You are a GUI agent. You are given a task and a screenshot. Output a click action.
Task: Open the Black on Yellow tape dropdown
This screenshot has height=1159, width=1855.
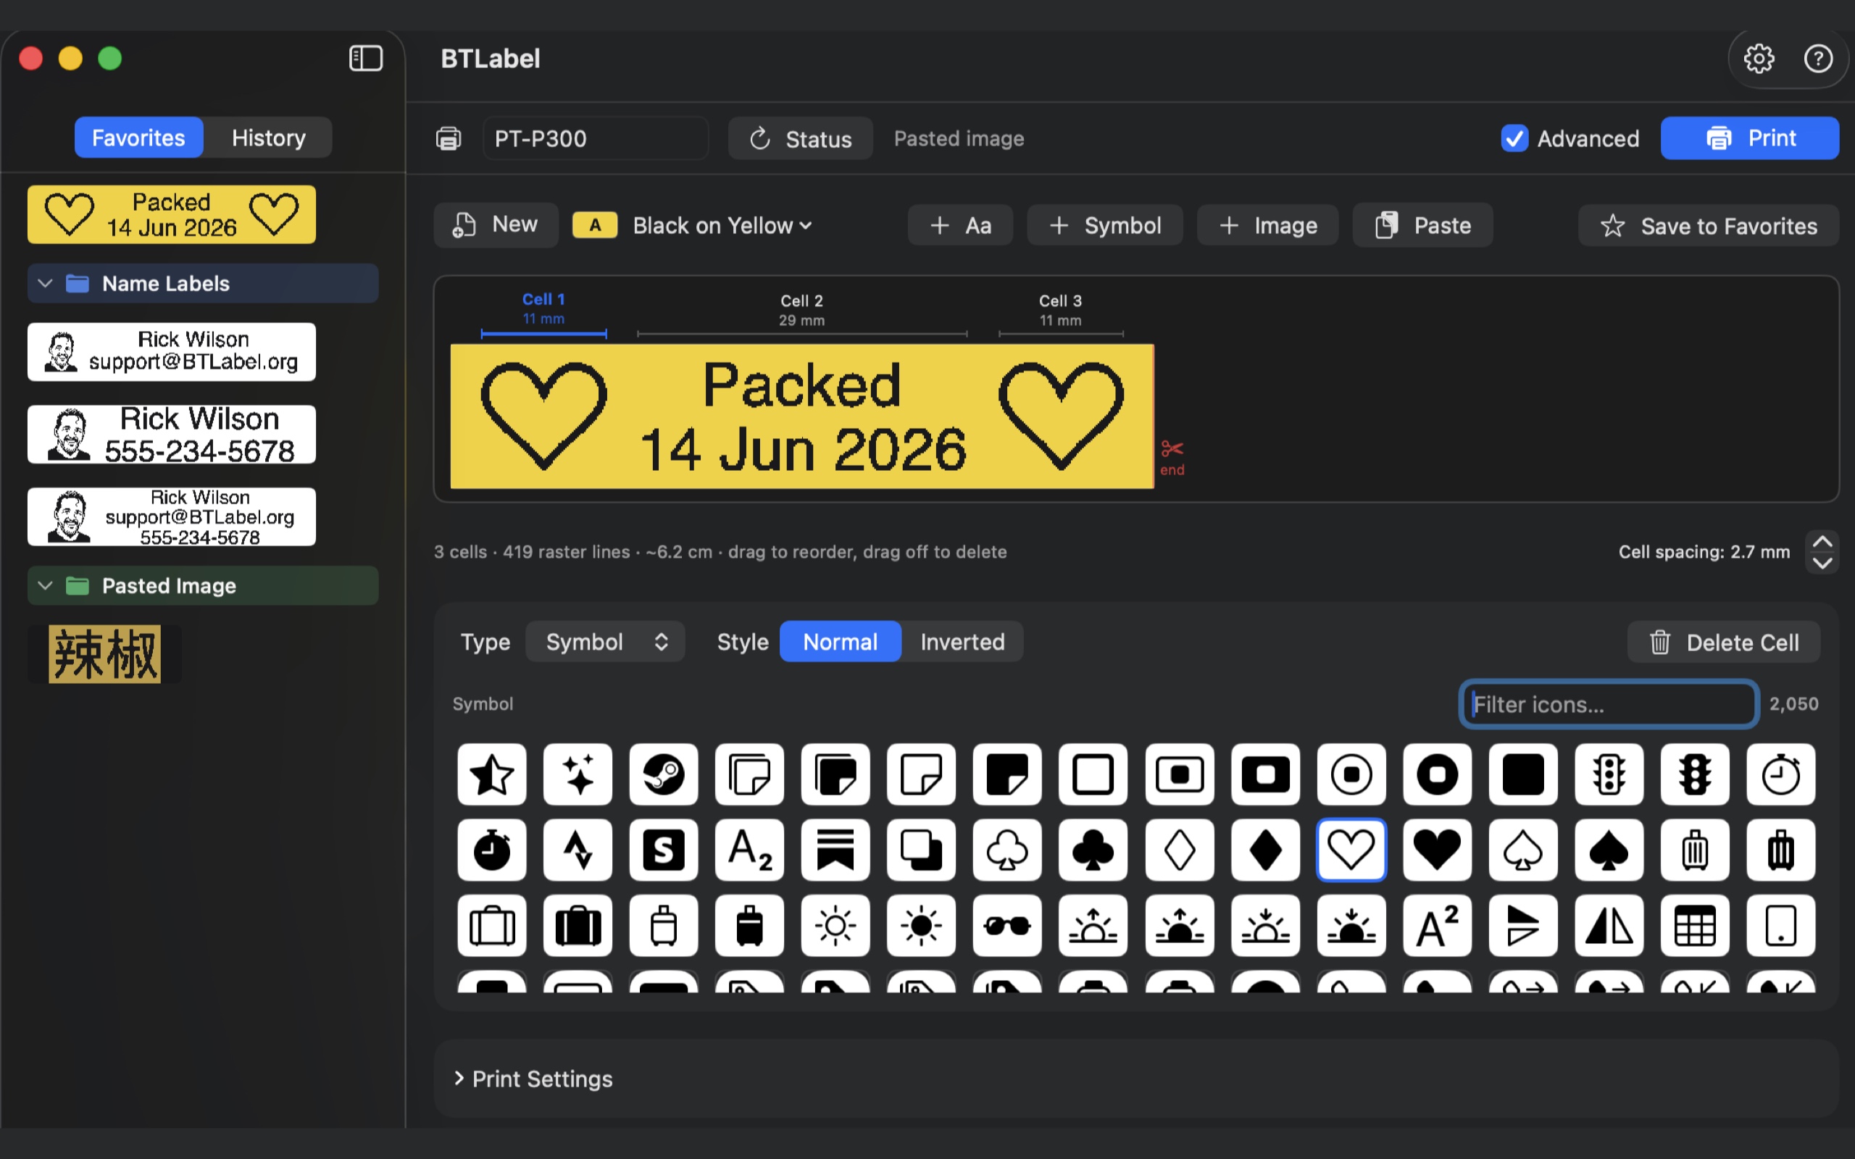tap(721, 225)
